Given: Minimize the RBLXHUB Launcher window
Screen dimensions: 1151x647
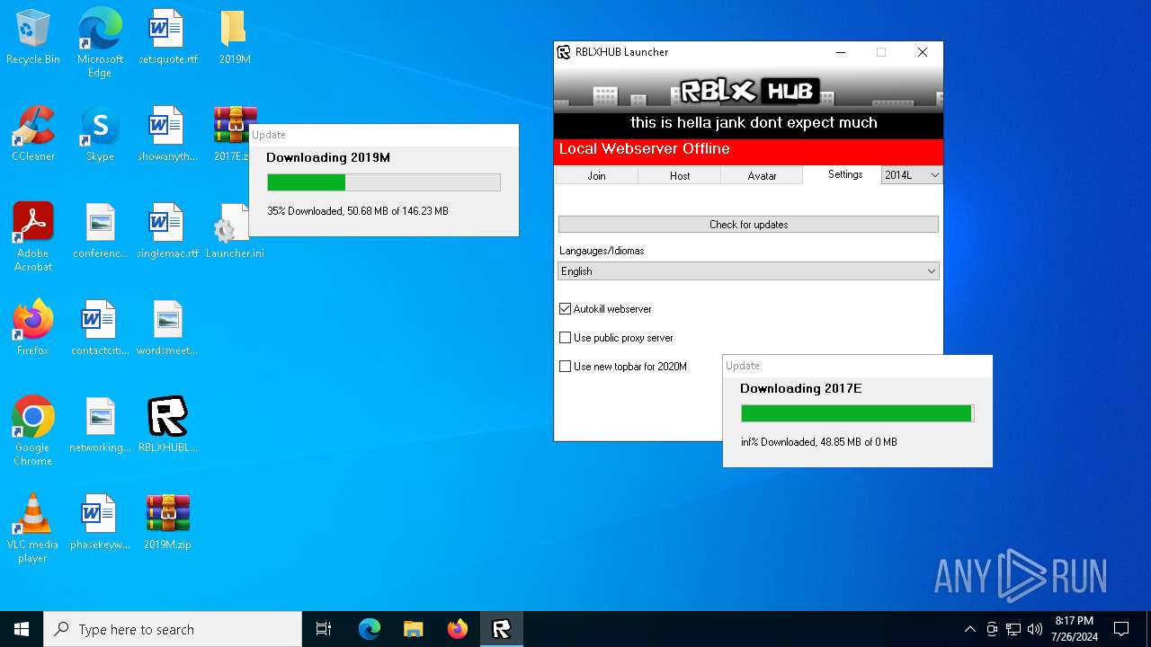Looking at the screenshot, I should (841, 52).
